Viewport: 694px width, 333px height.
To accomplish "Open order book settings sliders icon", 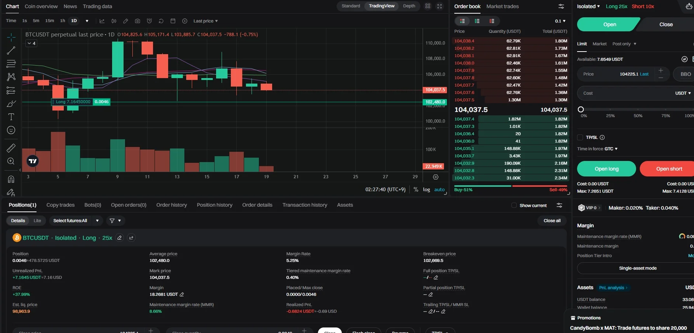I will tap(561, 6).
